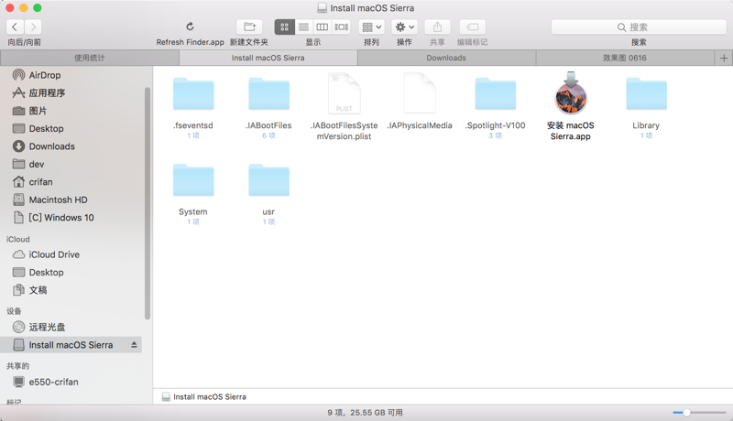Switch to the 效果图 0616 tab
733x421 pixels.
pos(625,58)
